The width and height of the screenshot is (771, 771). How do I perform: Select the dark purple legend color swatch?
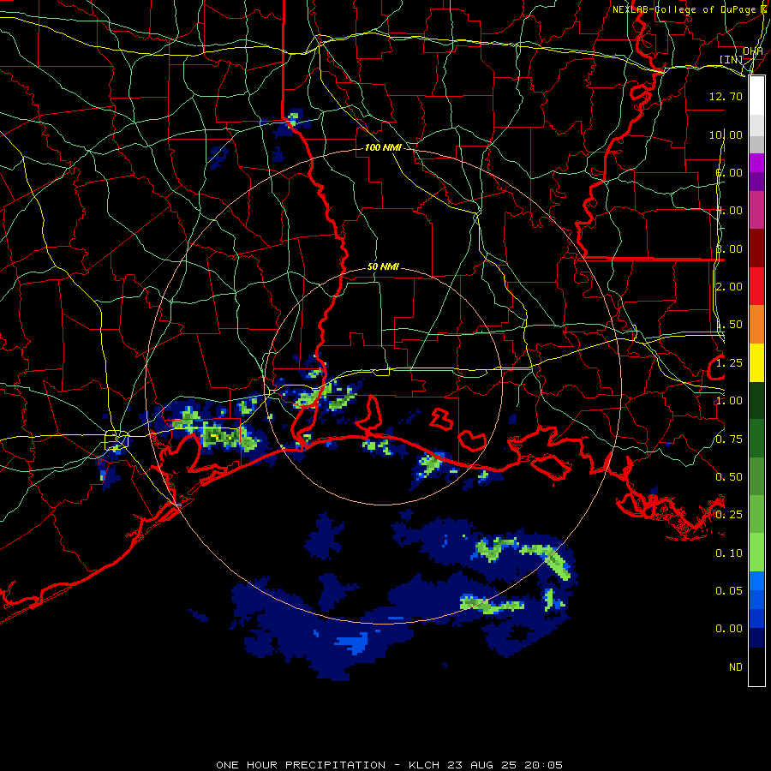coord(756,182)
